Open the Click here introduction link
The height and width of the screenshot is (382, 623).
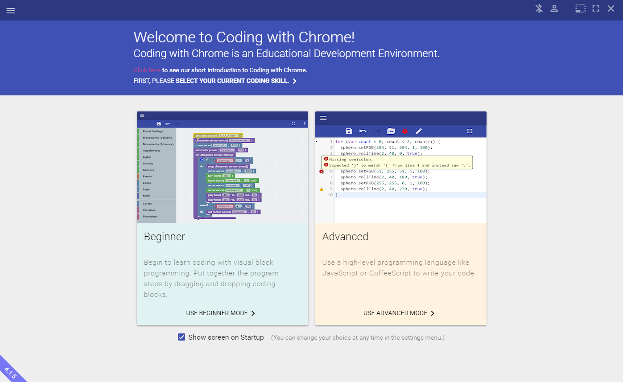[147, 70]
